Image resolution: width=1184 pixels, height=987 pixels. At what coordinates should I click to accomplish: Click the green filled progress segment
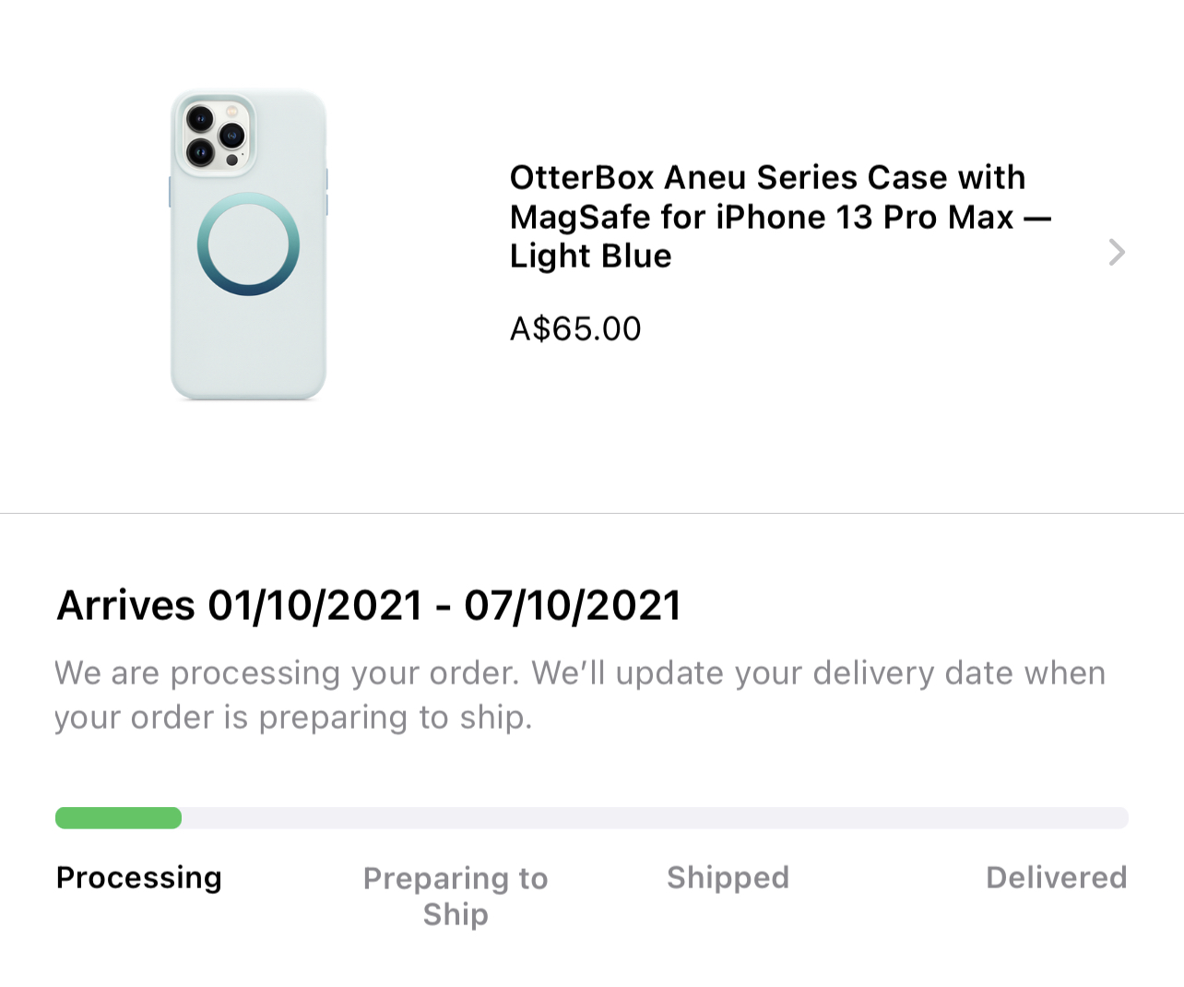tap(118, 818)
